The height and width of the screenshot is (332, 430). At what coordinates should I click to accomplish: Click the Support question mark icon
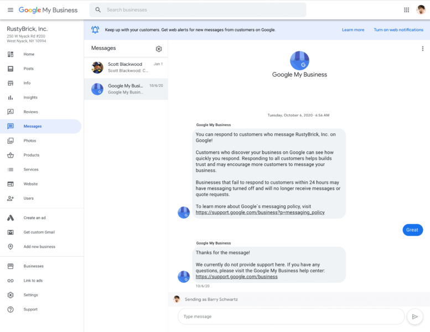11,309
